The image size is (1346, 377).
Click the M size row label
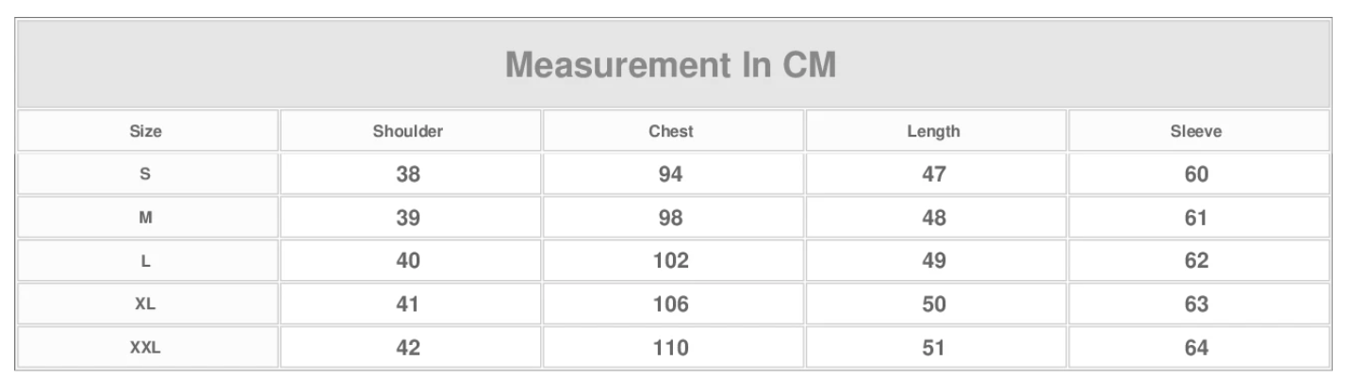tap(145, 218)
